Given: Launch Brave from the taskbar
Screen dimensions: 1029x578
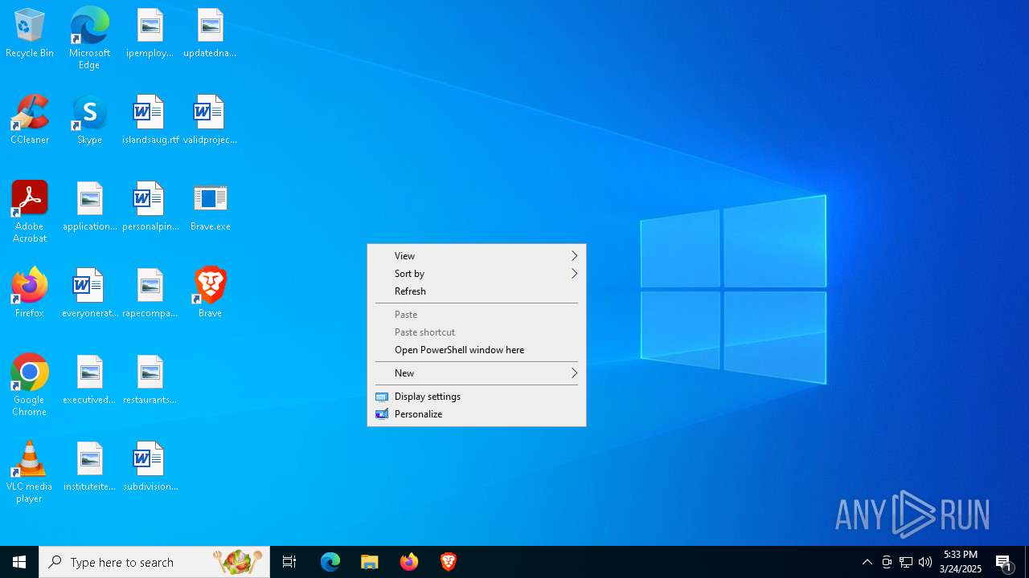Looking at the screenshot, I should [x=449, y=562].
